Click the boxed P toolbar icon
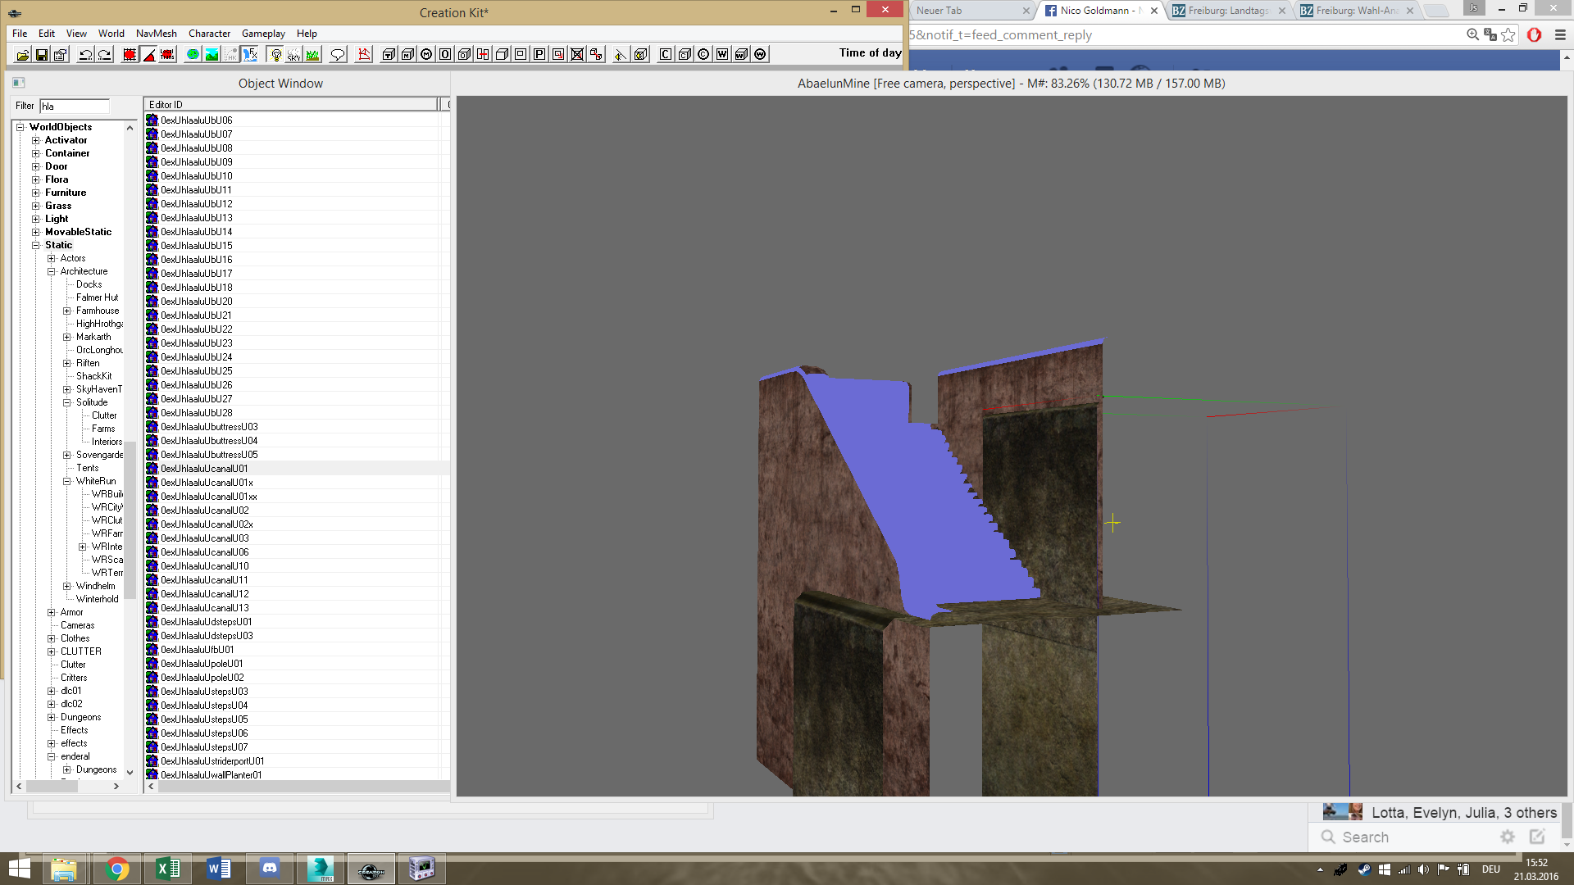 pos(539,55)
